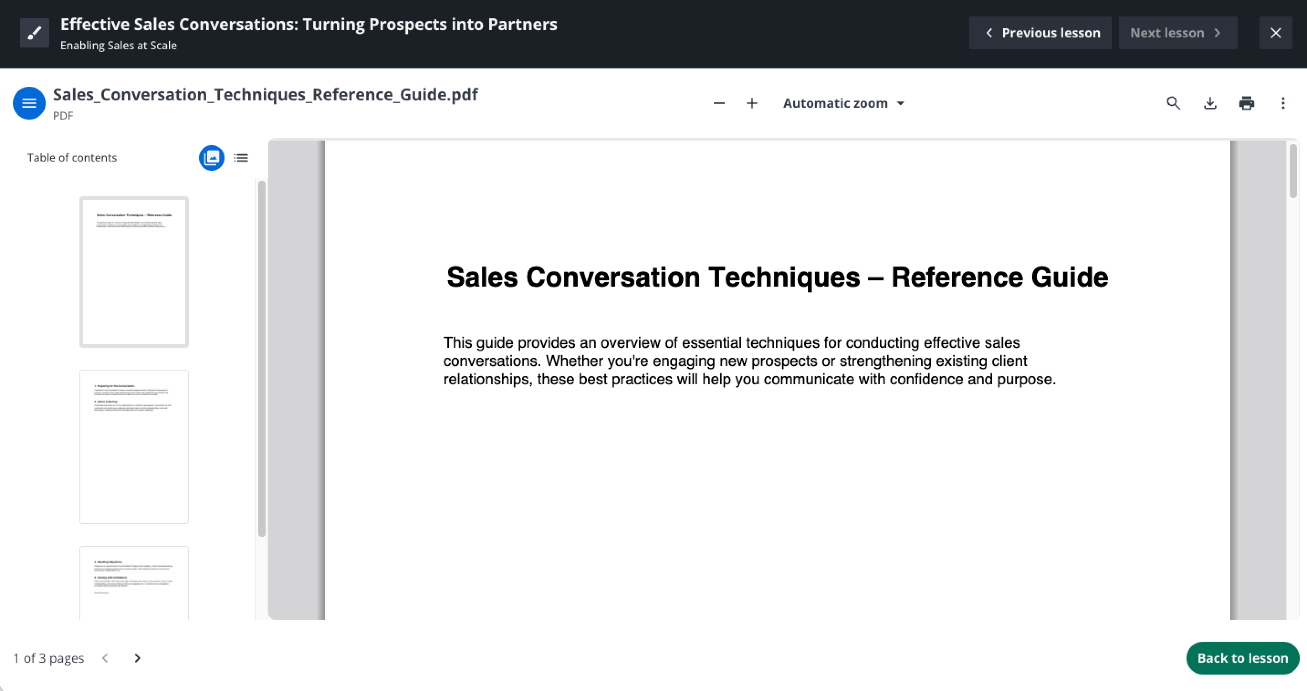
Task: Open the Automatic zoom dropdown
Action: (x=843, y=104)
